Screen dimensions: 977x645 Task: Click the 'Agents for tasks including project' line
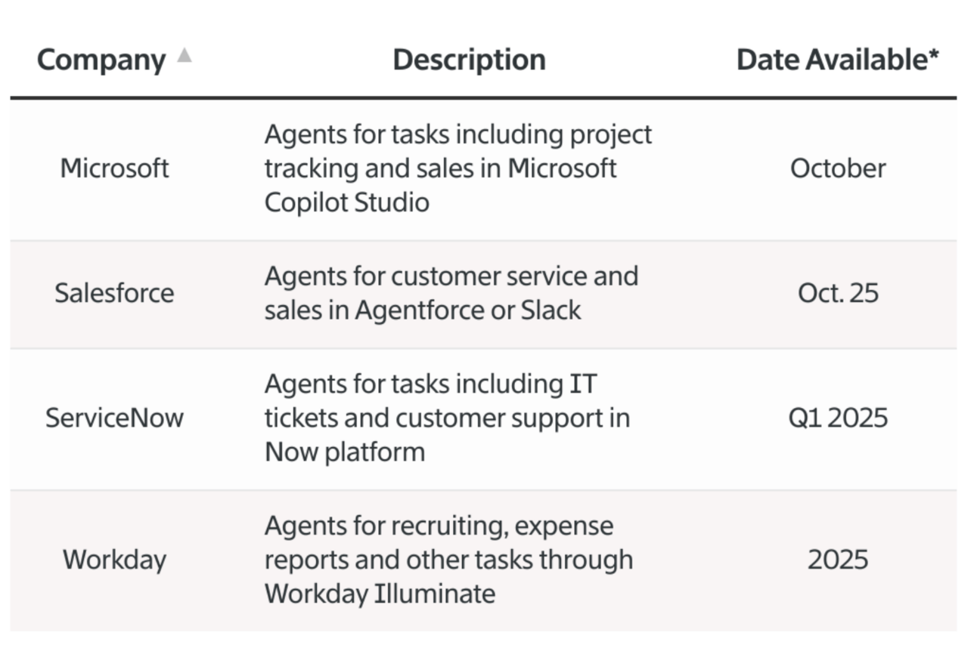tap(457, 134)
